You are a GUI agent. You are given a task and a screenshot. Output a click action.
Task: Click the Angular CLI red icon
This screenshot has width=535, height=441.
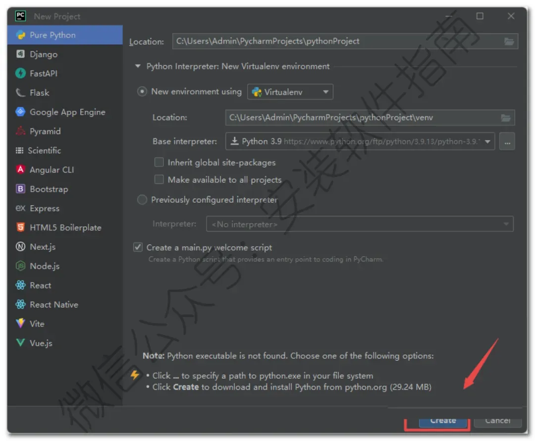21,169
